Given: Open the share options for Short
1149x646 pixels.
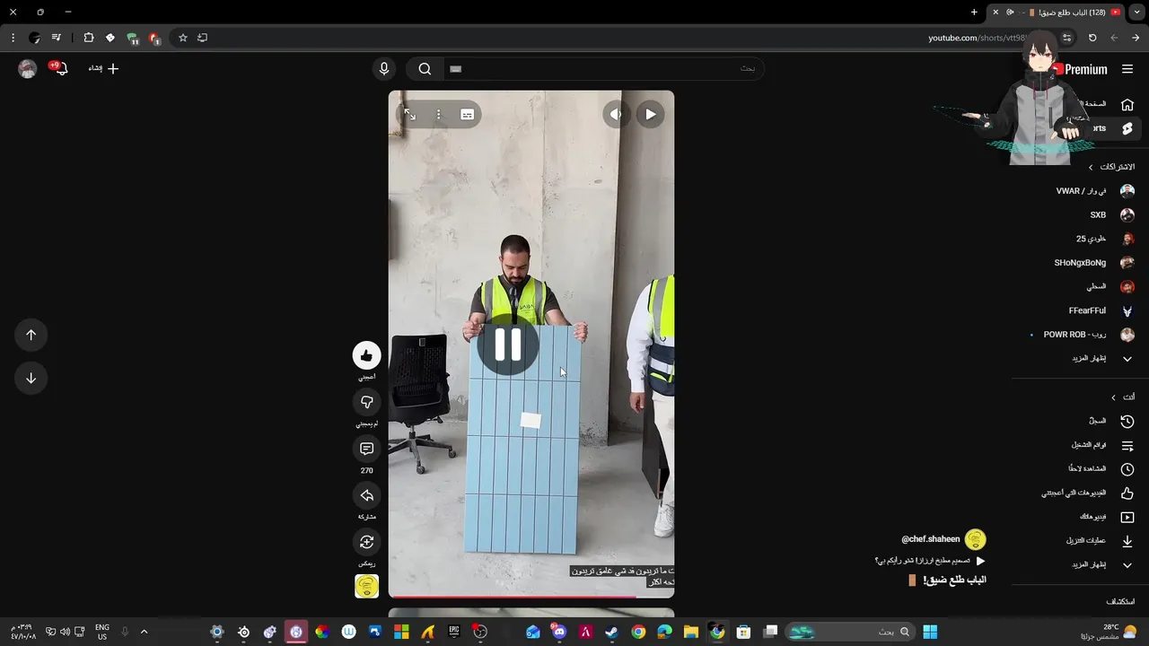Looking at the screenshot, I should point(366,495).
